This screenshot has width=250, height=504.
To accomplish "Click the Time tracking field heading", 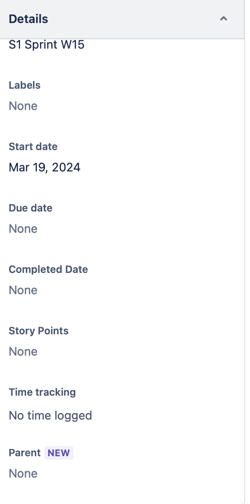I will point(43,392).
